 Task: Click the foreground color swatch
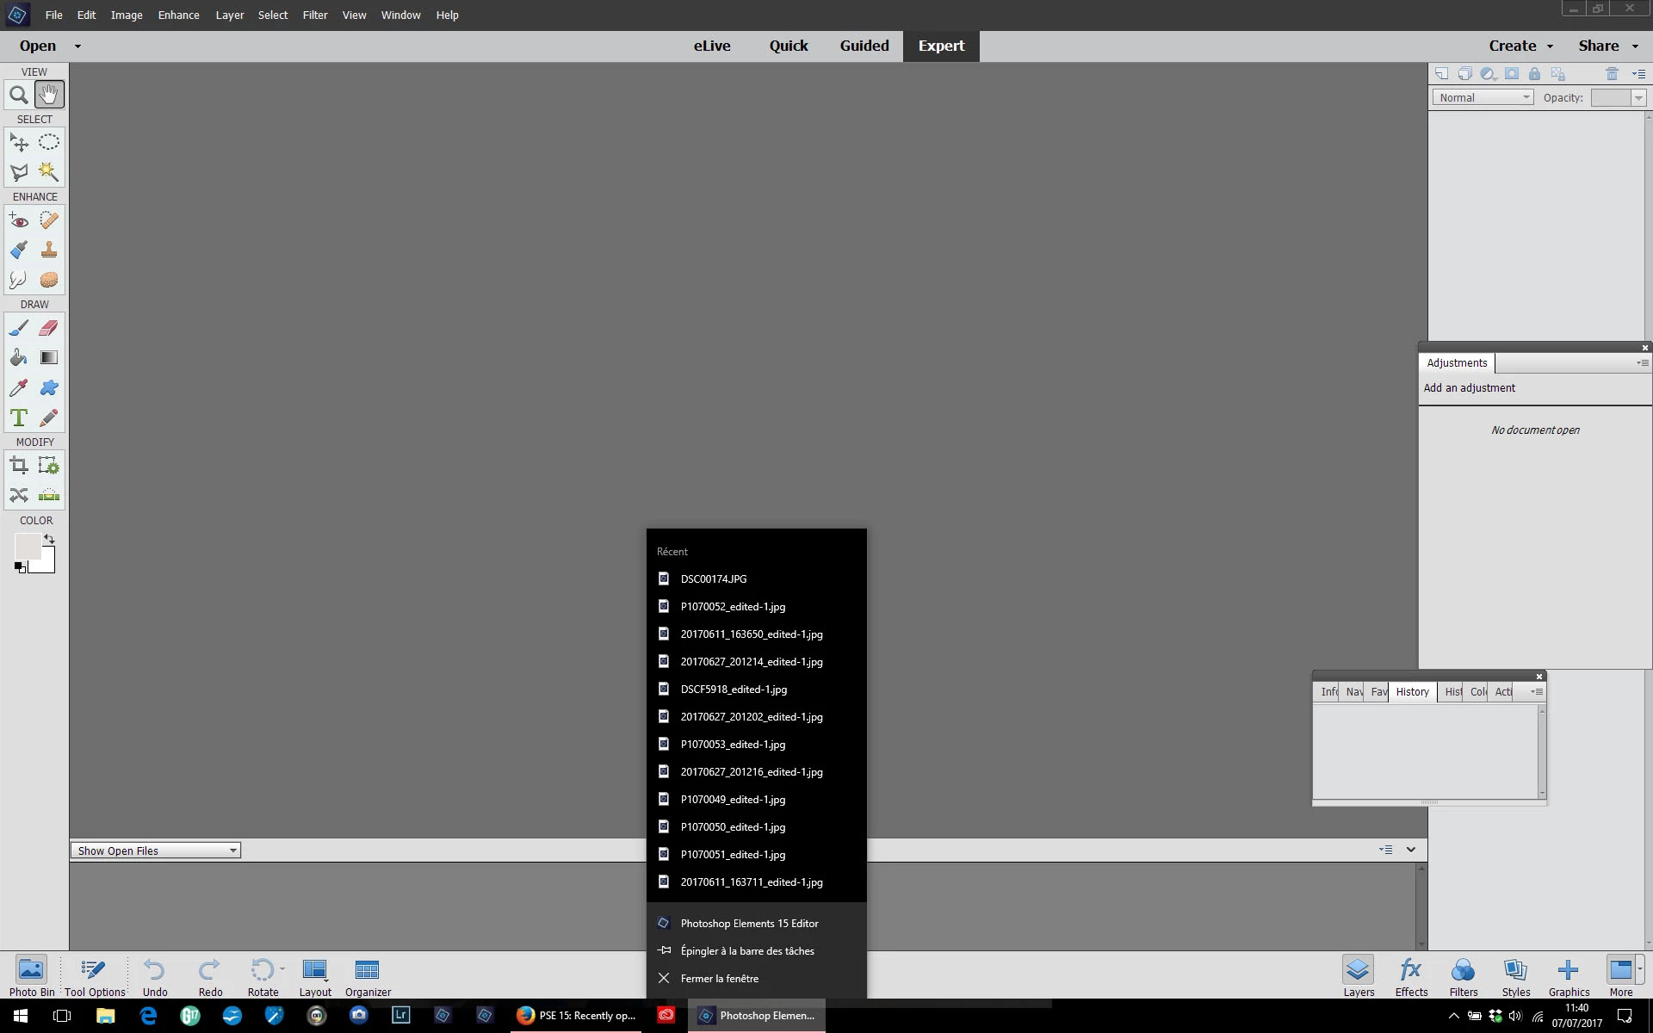click(x=26, y=545)
